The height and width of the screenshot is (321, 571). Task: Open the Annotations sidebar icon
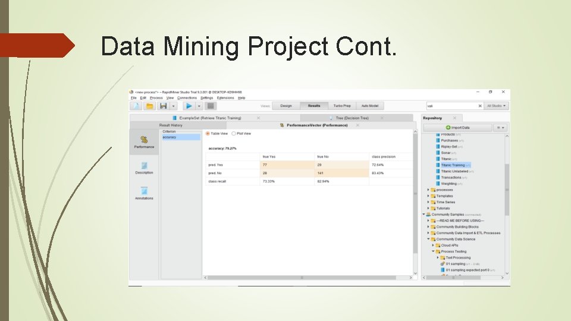[x=144, y=193]
